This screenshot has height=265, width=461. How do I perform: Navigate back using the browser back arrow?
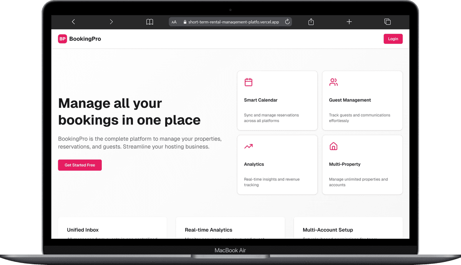[73, 22]
